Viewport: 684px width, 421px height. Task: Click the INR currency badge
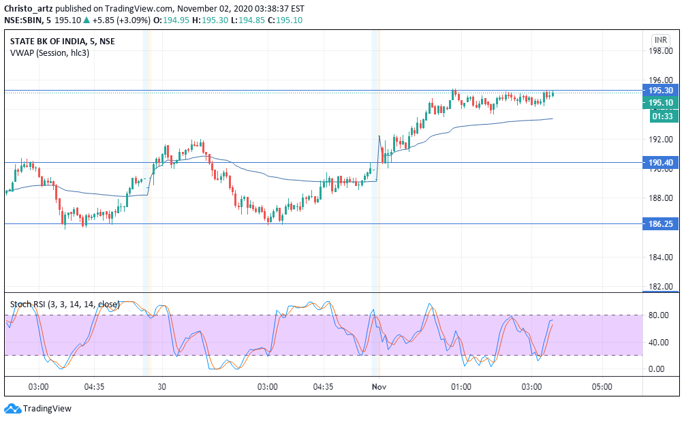click(660, 40)
